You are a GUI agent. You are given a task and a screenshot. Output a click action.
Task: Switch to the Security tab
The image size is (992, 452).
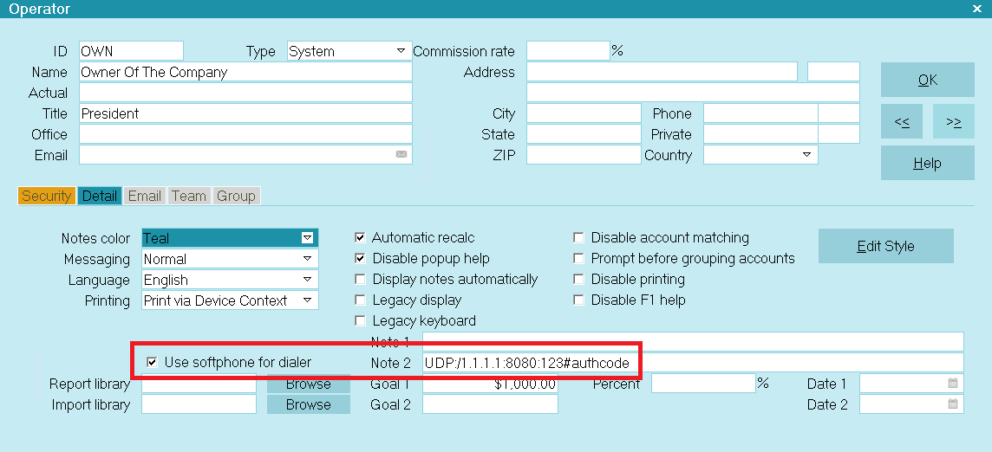coord(46,196)
